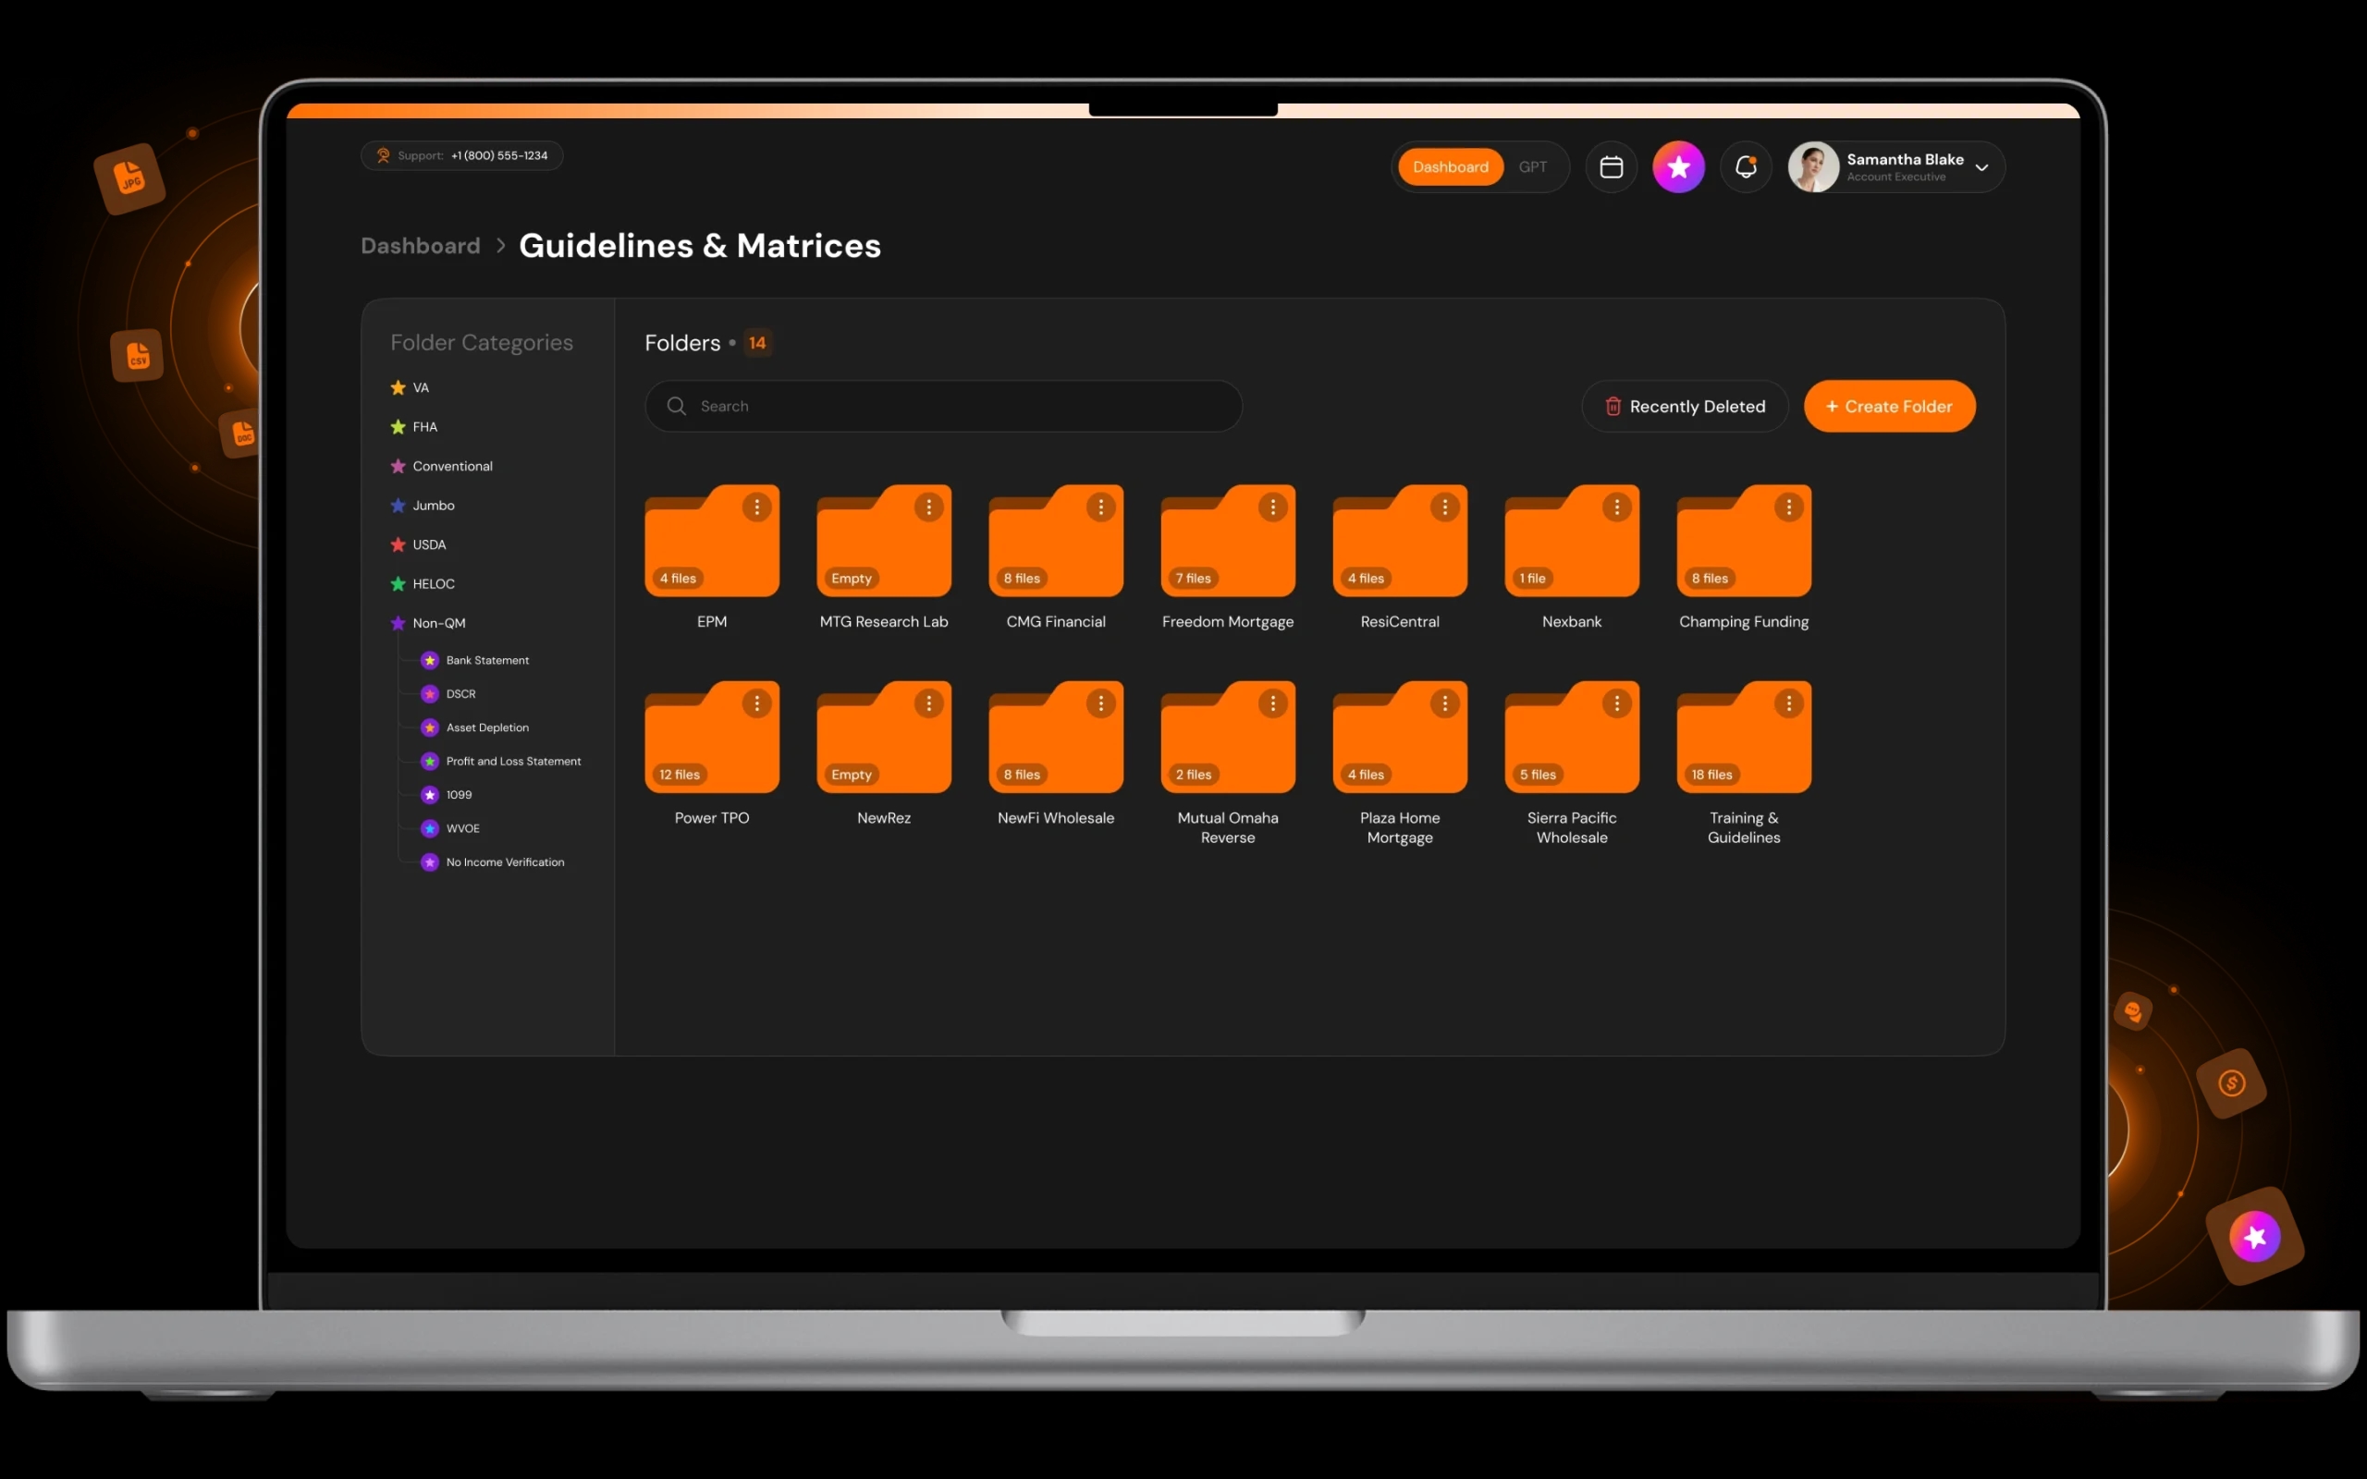This screenshot has width=2367, height=1479.
Task: Toggle the star beside Bank Statement
Action: point(428,659)
